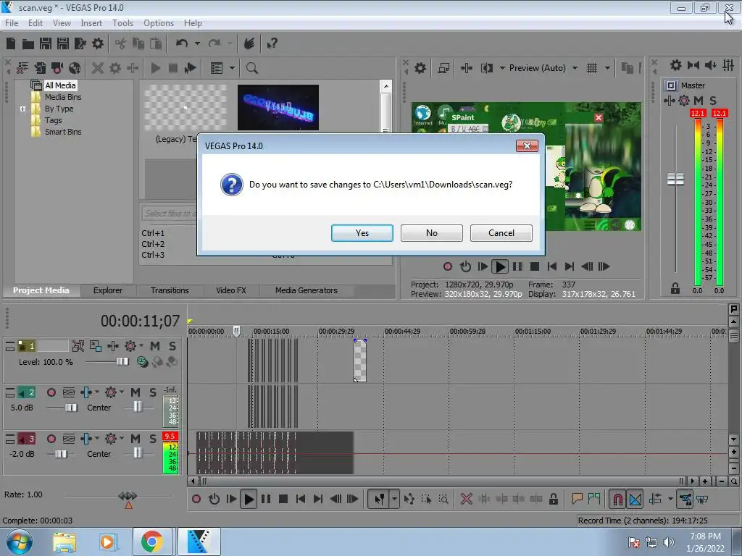Click the Search media magnifier icon
Image resolution: width=742 pixels, height=556 pixels.
[251, 68]
